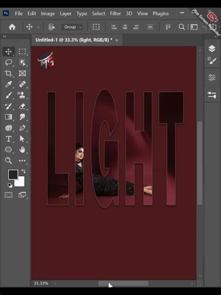Viewport: 221px width, 295px height.
Task: Select the Brush tool
Action: [8, 95]
